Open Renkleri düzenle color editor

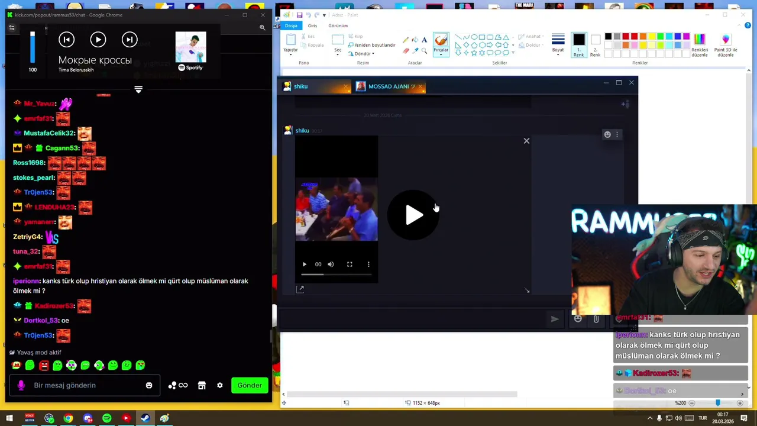(700, 45)
